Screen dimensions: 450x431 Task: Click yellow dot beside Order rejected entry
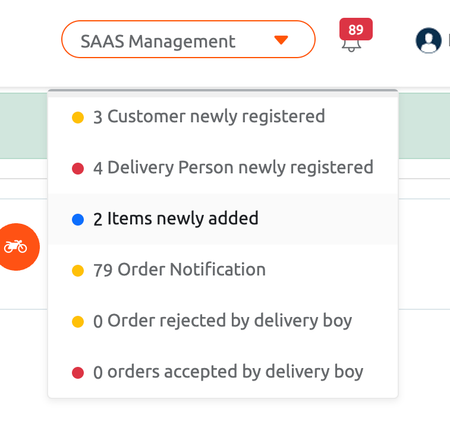pos(78,322)
